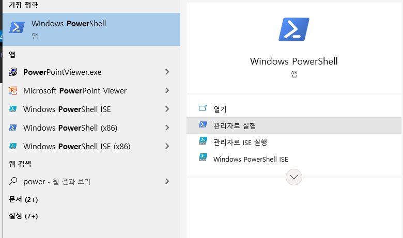Screen dimensions: 403x238
Task: Show the 문서 (2+) results category
Action: pos(23,199)
